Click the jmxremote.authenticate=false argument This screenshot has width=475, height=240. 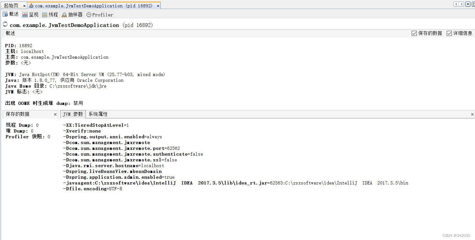pos(133,154)
